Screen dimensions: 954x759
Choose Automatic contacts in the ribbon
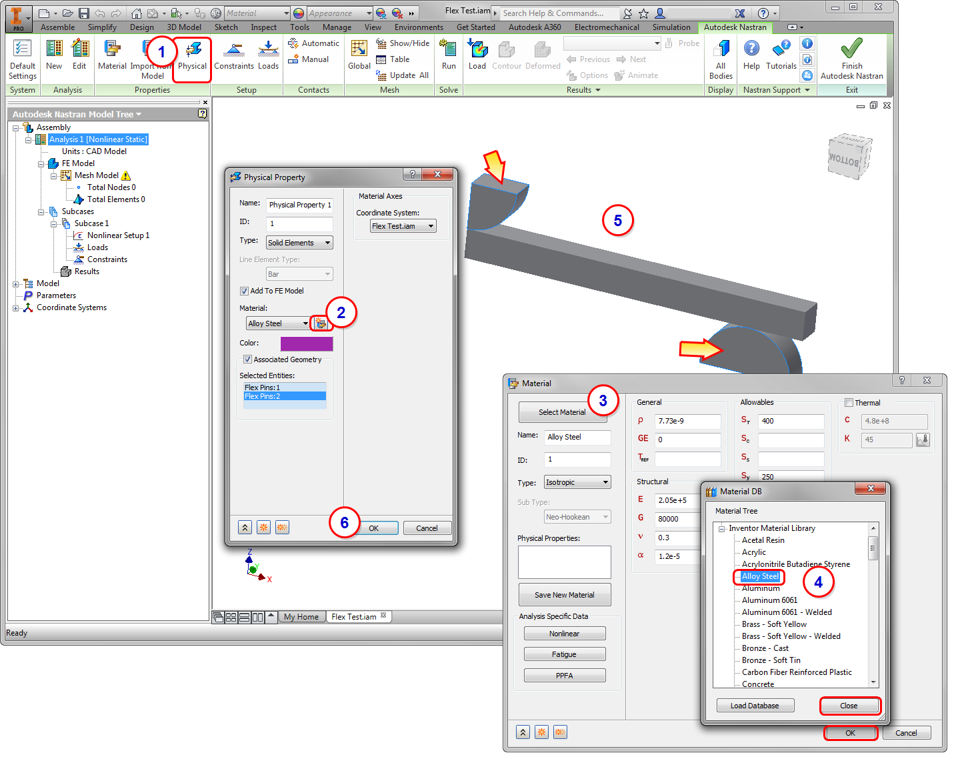pos(313,43)
